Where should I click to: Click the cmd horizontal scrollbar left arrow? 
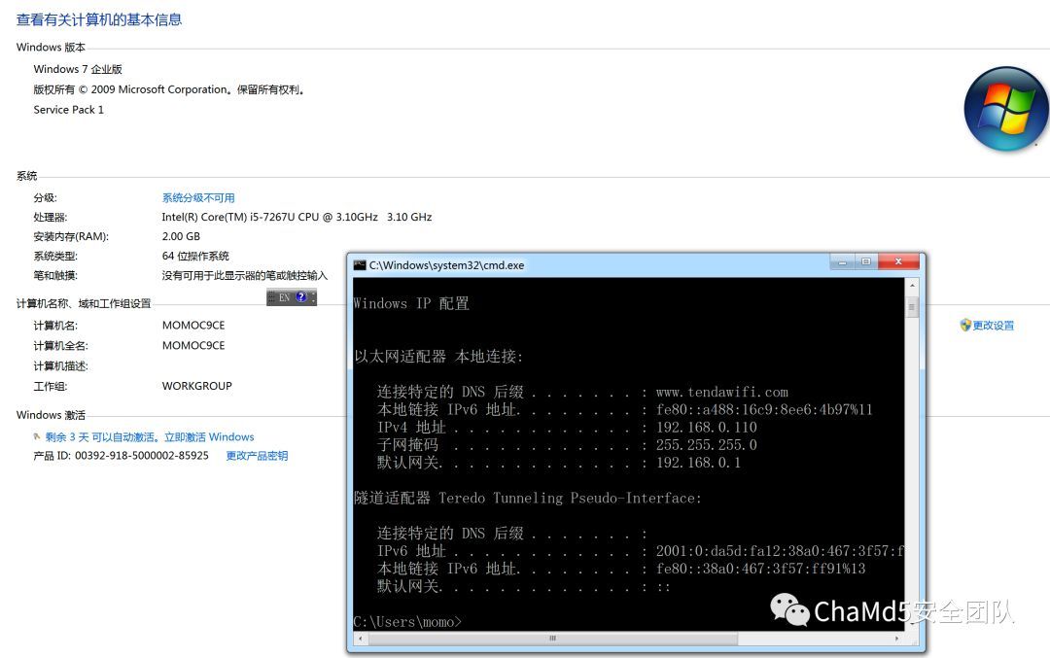(361, 639)
